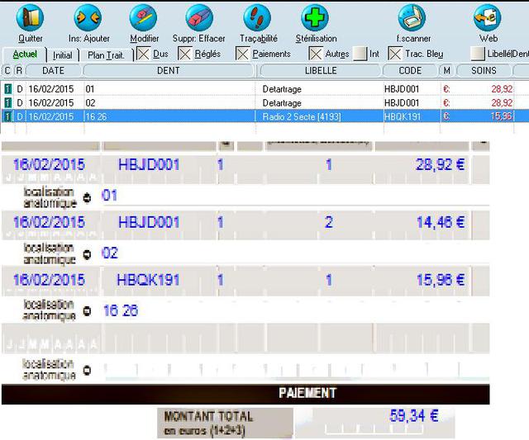Open the Web globe icon

coord(488,17)
